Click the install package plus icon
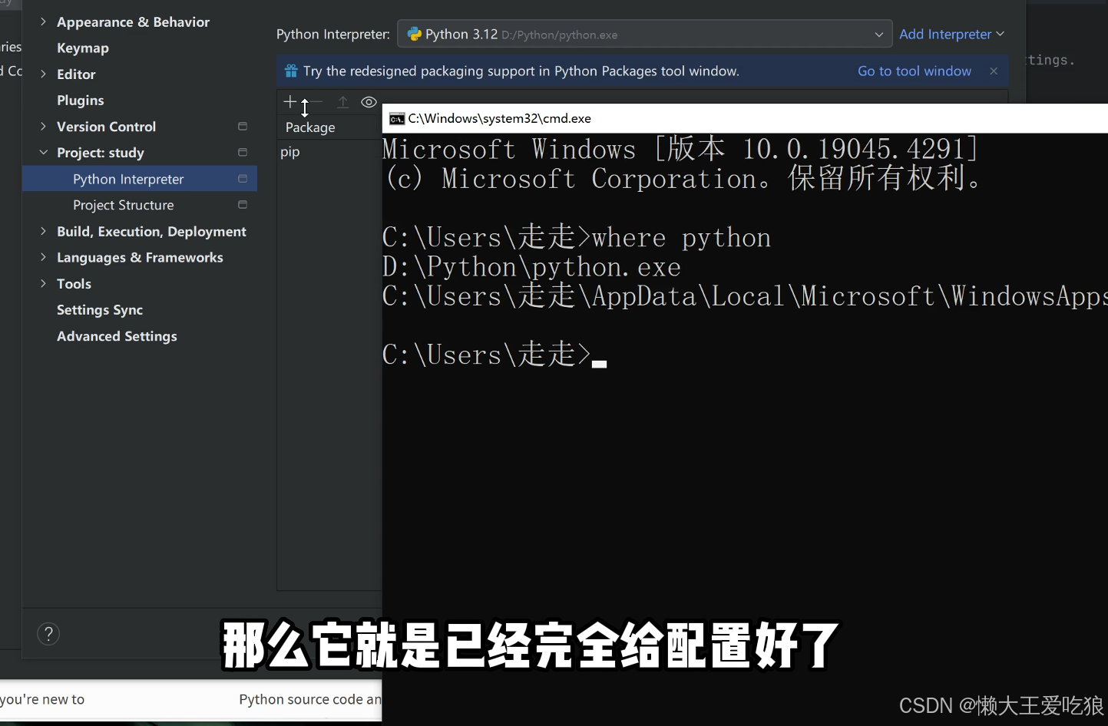 (x=289, y=101)
